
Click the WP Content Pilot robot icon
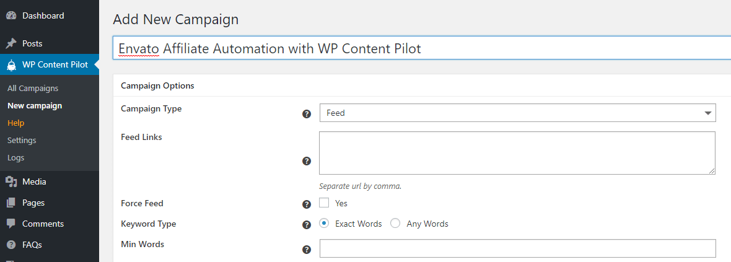[11, 65]
